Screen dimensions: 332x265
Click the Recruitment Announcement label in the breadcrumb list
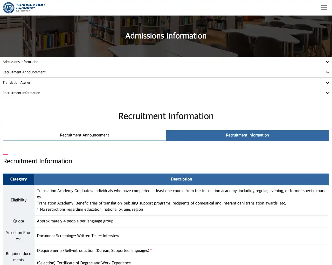[24, 72]
